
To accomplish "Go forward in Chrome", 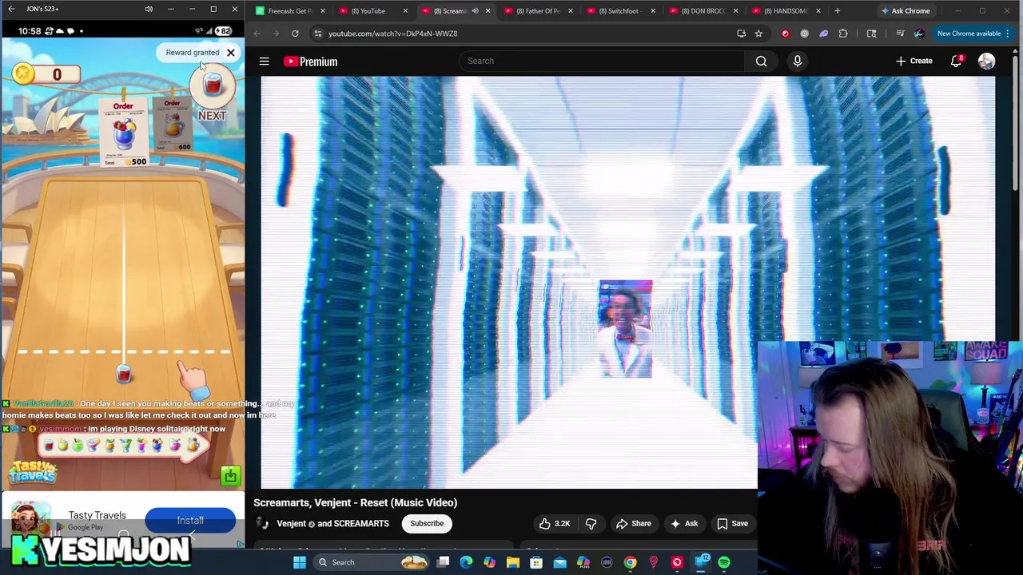I will [276, 34].
